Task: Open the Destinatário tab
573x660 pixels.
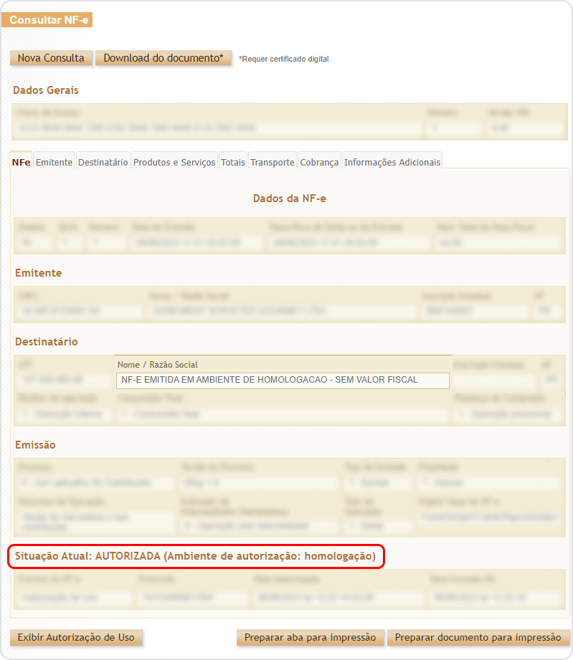Action: tap(103, 162)
